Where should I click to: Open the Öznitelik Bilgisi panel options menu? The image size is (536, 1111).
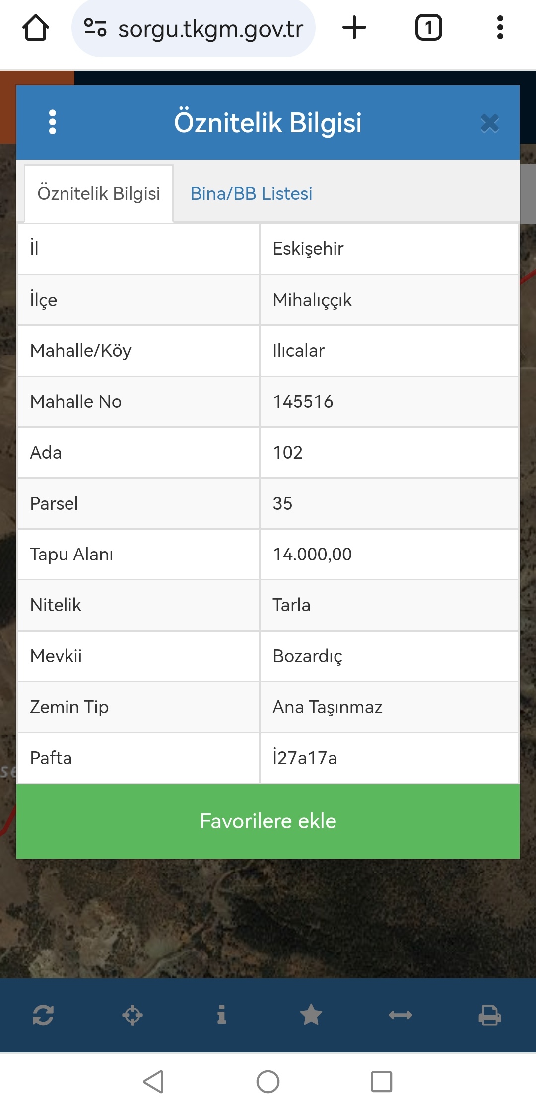click(53, 122)
